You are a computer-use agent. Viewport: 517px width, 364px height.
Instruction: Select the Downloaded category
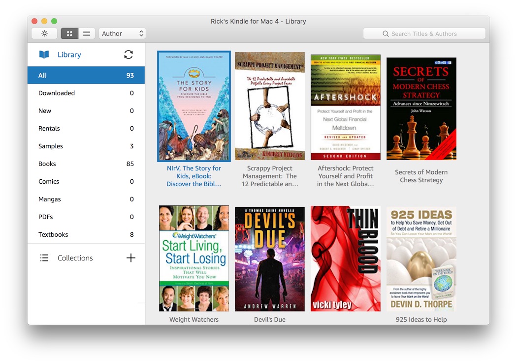(x=86, y=93)
